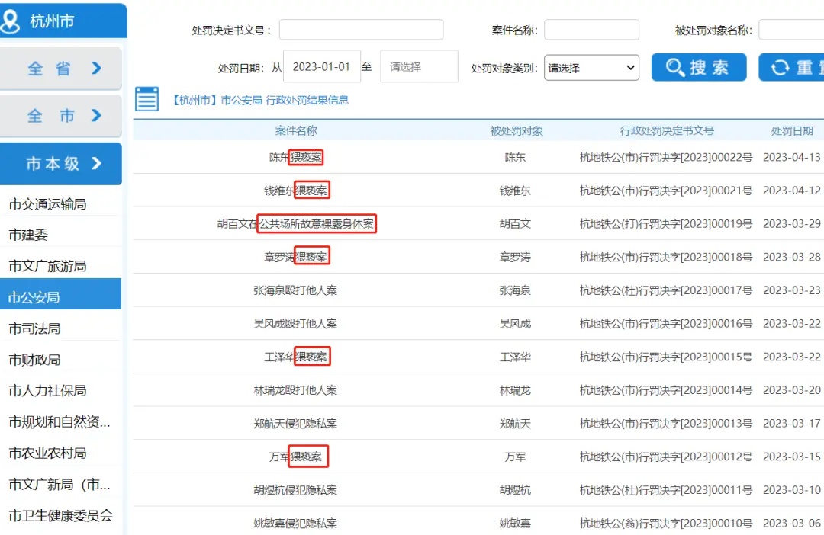Click the 处罚决定书文号 input field
Image resolution: width=824 pixels, height=535 pixels.
pyautogui.click(x=361, y=30)
